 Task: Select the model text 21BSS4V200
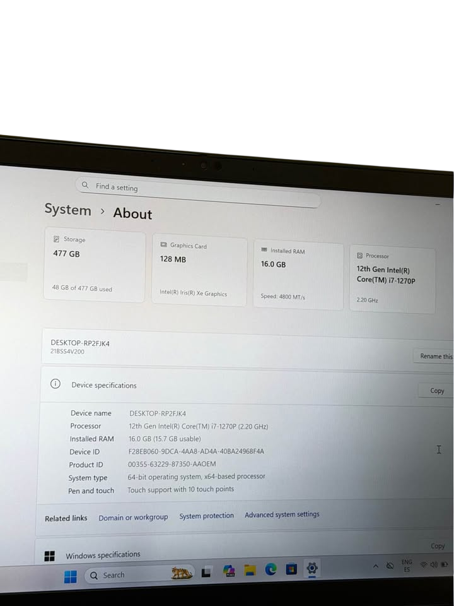(x=67, y=352)
